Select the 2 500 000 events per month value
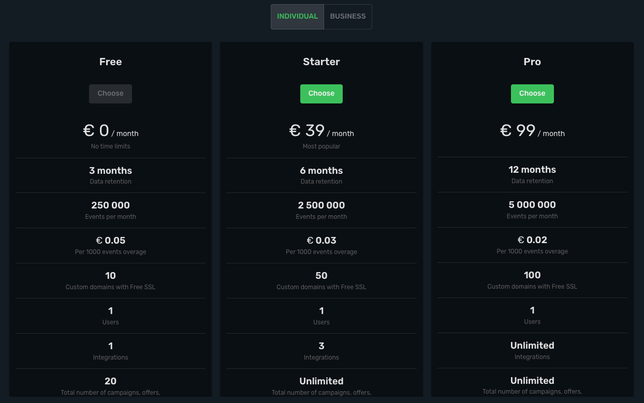The width and height of the screenshot is (644, 403). (x=321, y=205)
